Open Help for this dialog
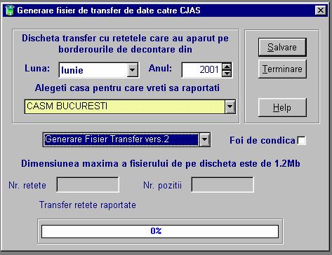The width and height of the screenshot is (332, 255). pyautogui.click(x=282, y=107)
